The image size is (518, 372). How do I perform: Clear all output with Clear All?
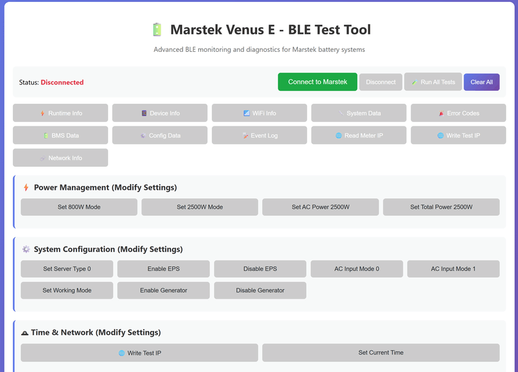coord(481,82)
